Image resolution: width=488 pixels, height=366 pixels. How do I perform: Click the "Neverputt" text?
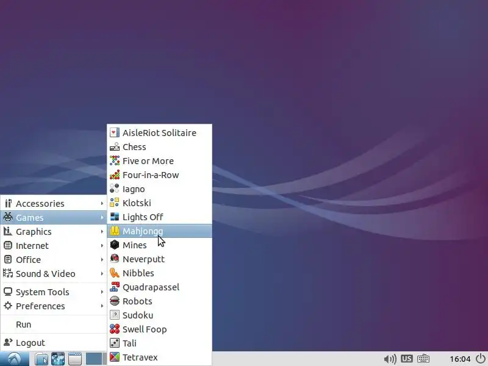point(143,259)
